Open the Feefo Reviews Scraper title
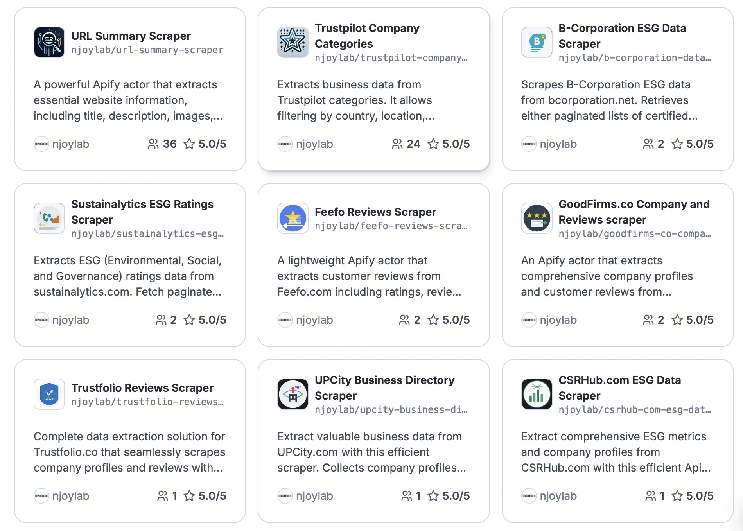This screenshot has width=743, height=531. click(x=375, y=212)
